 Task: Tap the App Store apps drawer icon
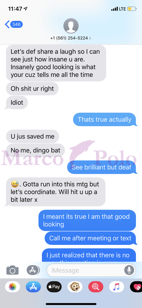click(33, 270)
